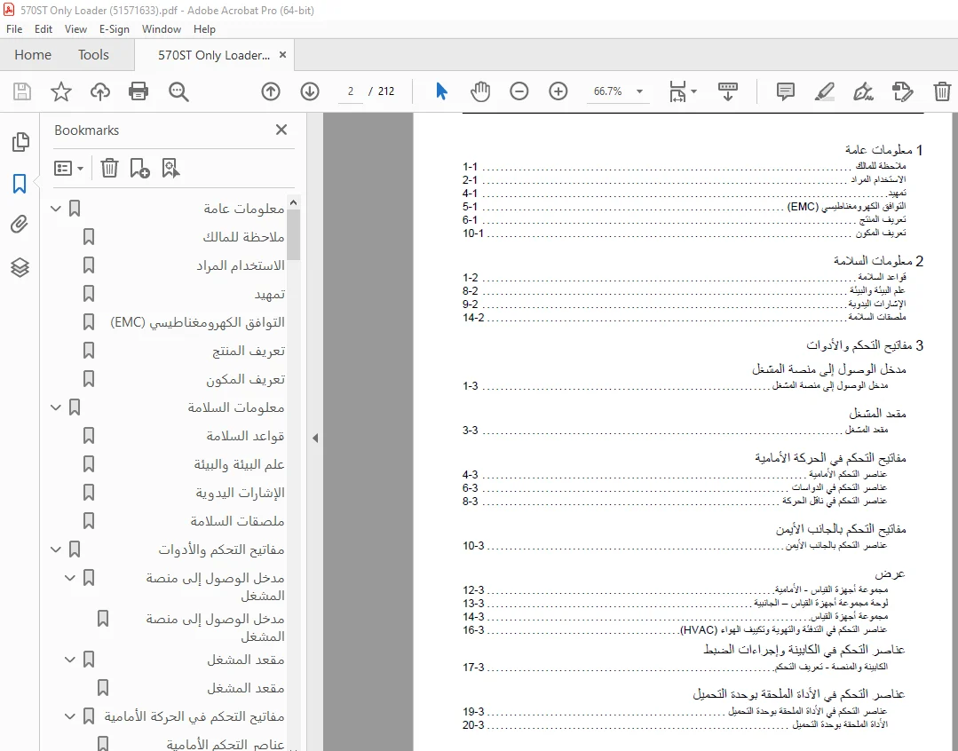Activate the Selection arrow tool
Screen dimensions: 958x751
click(x=442, y=91)
